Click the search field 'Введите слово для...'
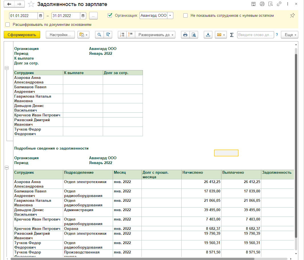Viewport: 304px width, 260px height. point(255,35)
